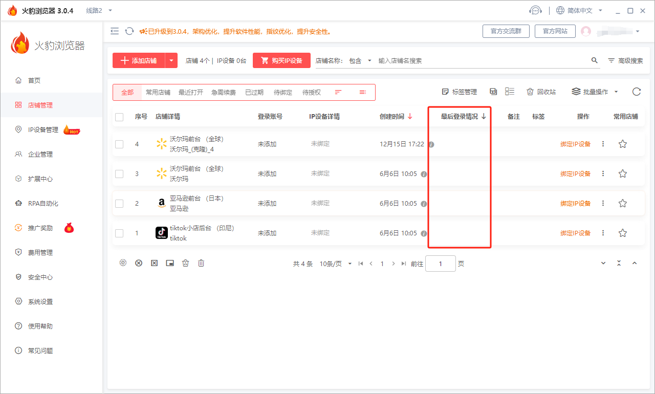Image resolution: width=655 pixels, height=394 pixels.
Task: Open 标签管理 tag management
Action: pos(459,92)
